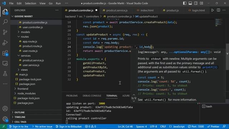Open the View menu
This screenshot has width=229, height=129.
tap(42, 3)
